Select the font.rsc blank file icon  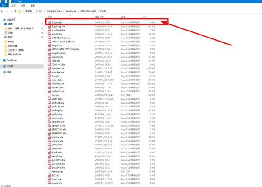coord(49,95)
